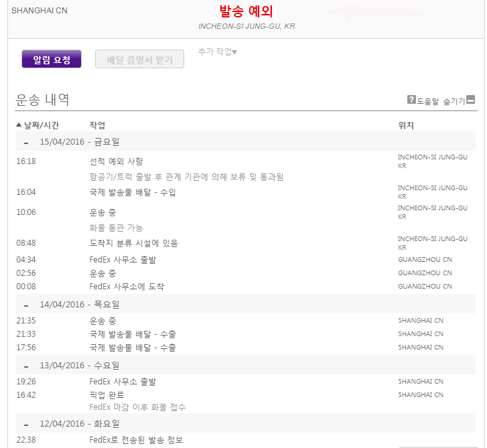Select the 국제 발송물 배달 - 수입 entry
487x448 pixels.
coord(133,192)
